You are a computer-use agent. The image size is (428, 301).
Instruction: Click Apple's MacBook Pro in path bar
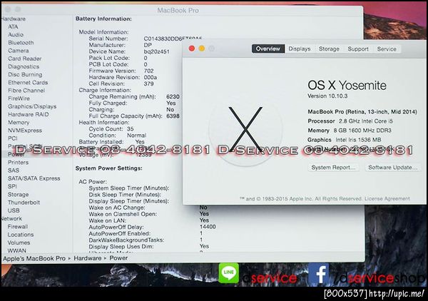34,258
